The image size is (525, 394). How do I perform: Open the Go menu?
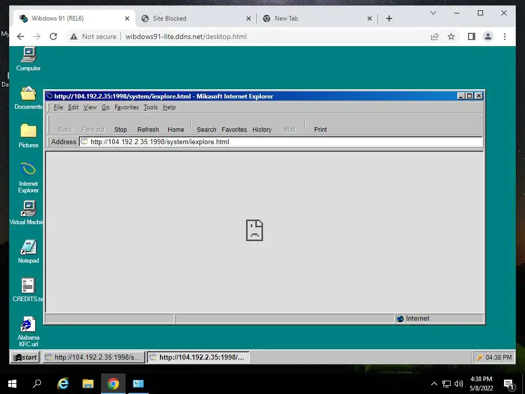point(106,107)
